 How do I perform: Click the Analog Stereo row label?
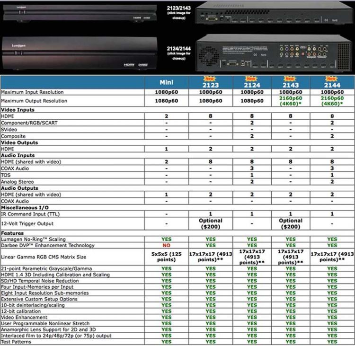tap(18, 182)
